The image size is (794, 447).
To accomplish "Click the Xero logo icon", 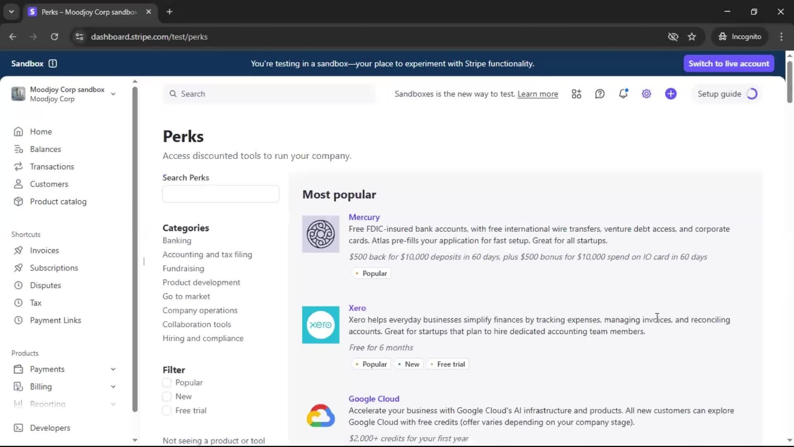I will (x=320, y=325).
